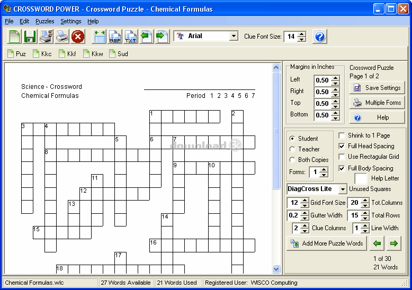412x290 pixels.
Task: Open the Help menu
Action: (x=93, y=21)
